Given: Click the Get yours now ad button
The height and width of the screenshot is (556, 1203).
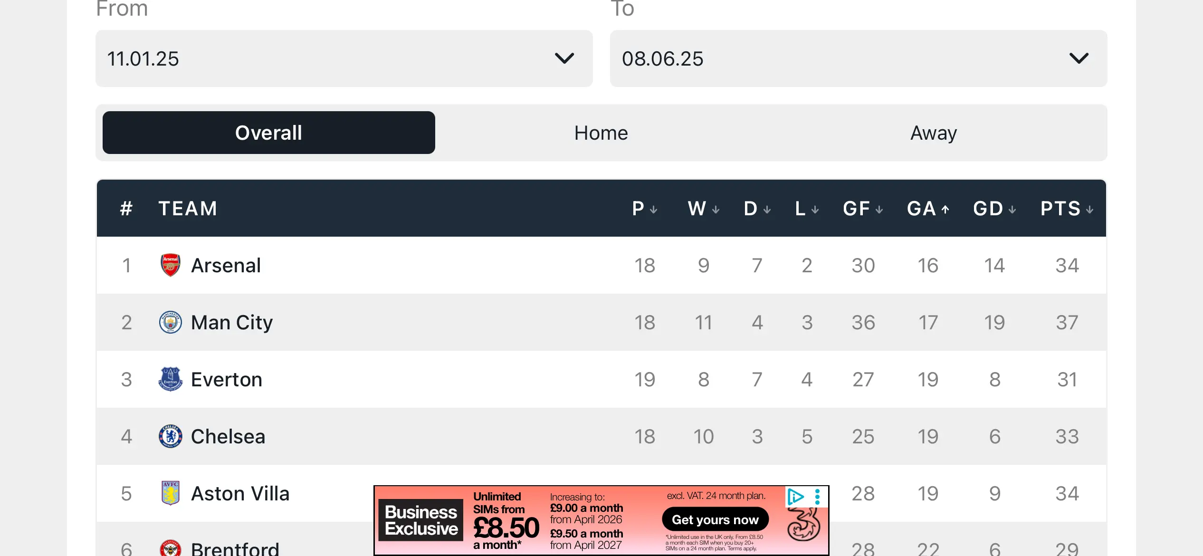Looking at the screenshot, I should 715,520.
